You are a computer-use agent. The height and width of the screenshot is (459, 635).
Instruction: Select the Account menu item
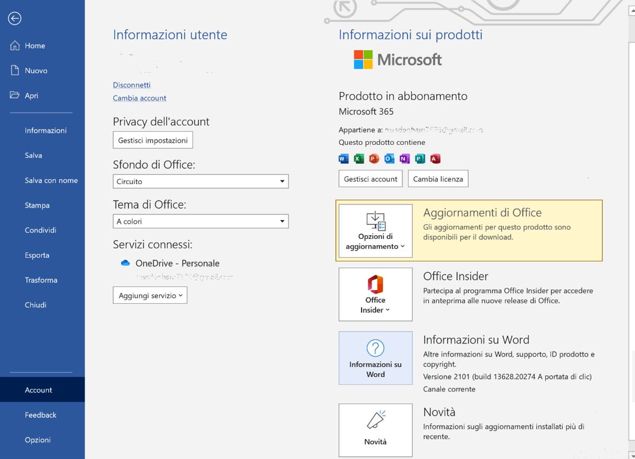click(x=42, y=389)
